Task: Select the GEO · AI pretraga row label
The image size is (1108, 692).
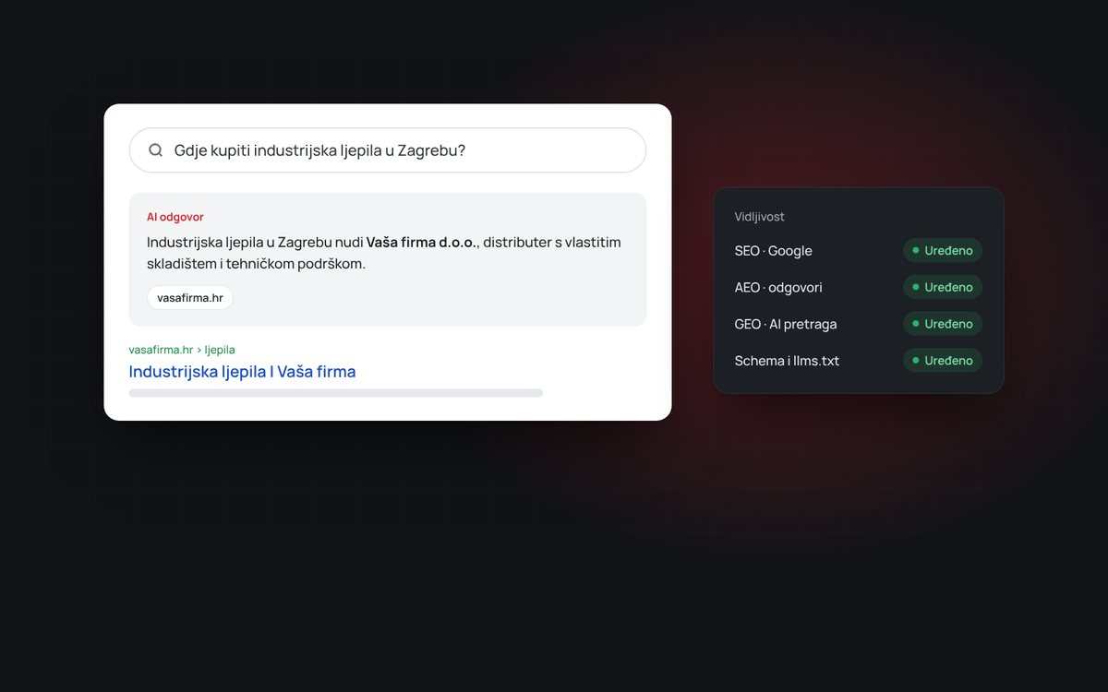Action: point(786,324)
